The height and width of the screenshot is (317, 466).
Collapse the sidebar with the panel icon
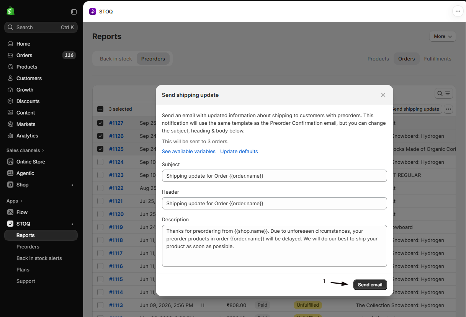[x=74, y=12]
